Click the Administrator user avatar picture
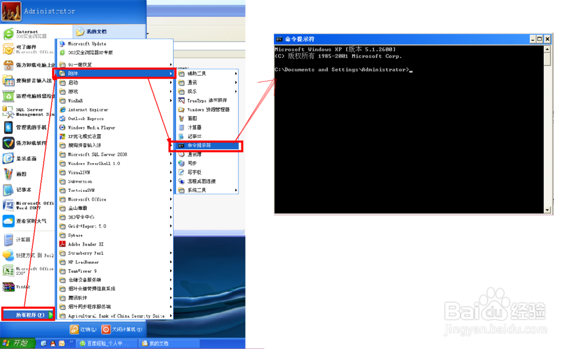 (x=11, y=11)
